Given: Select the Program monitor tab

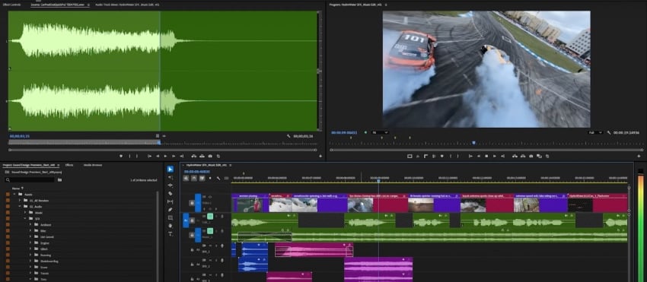Looking at the screenshot, I should tap(356, 5).
